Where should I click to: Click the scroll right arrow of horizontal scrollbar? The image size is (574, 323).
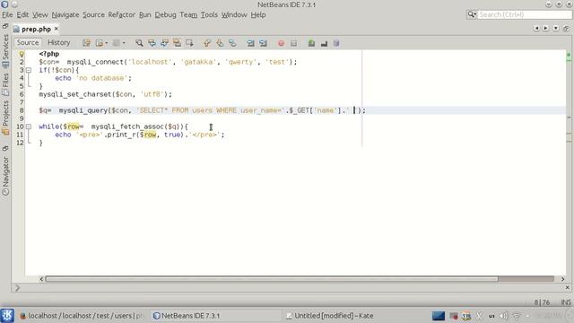click(x=562, y=279)
